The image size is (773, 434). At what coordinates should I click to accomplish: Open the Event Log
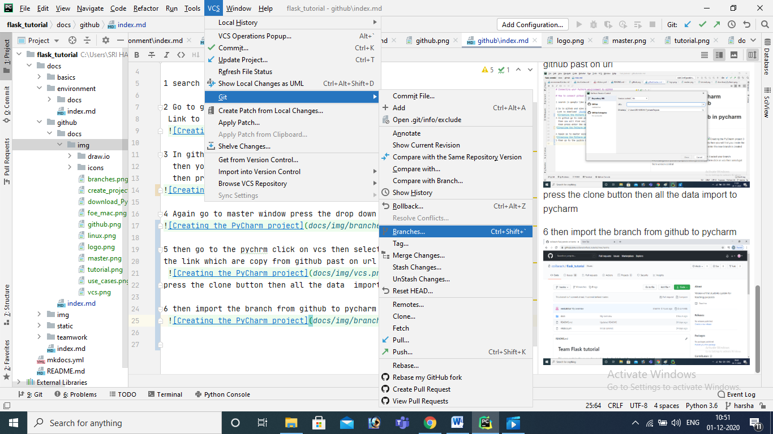click(x=737, y=394)
